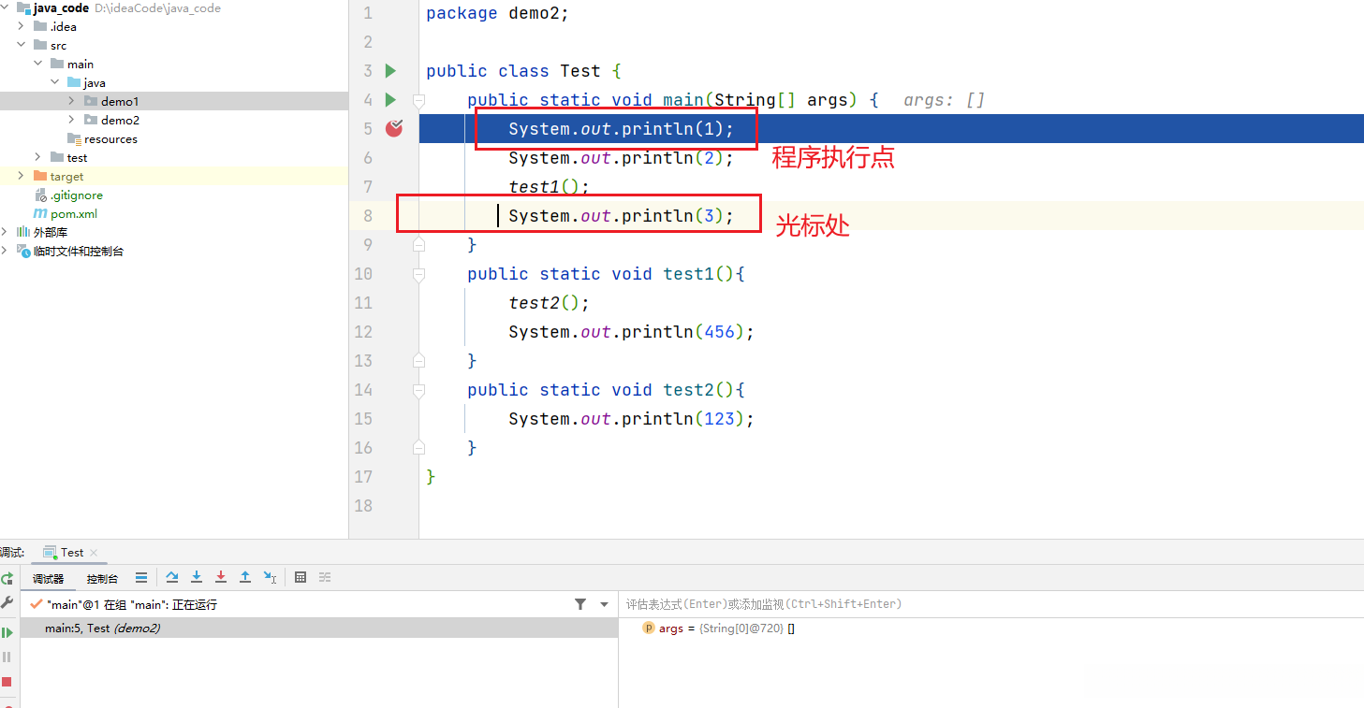Force step into with red arrow
Image resolution: width=1364 pixels, height=708 pixels.
click(x=221, y=578)
